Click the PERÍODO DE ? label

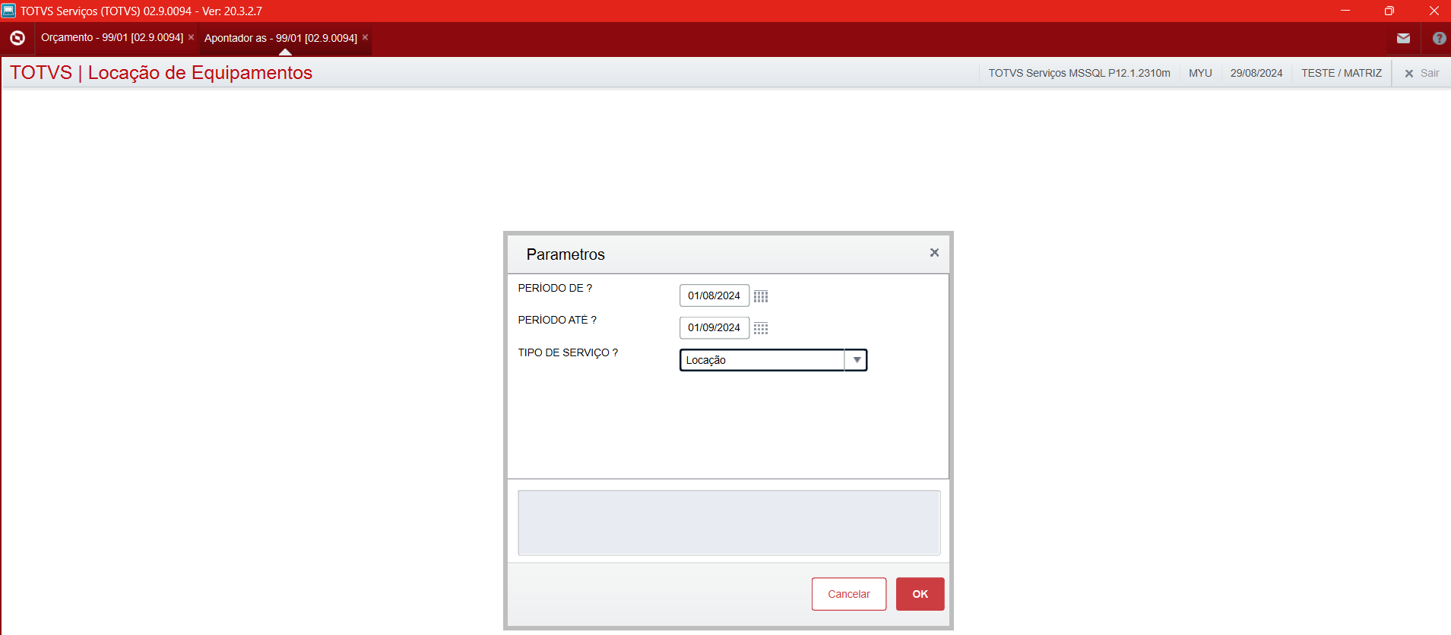[x=555, y=288]
